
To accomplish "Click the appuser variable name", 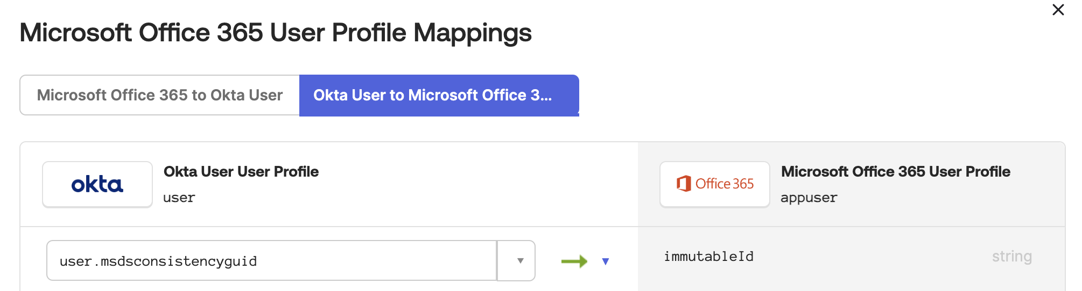I will (x=809, y=198).
